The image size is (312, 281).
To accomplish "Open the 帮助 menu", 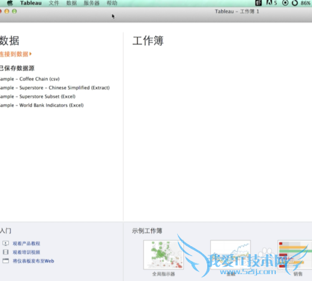I will tap(112, 3).
